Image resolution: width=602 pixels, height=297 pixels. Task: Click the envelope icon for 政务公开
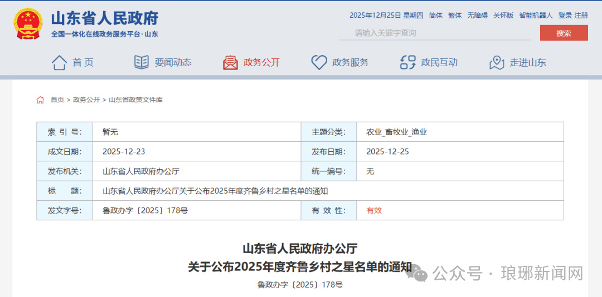230,62
